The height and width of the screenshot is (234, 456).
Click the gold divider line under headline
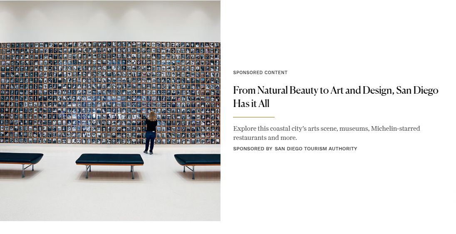[x=254, y=117]
